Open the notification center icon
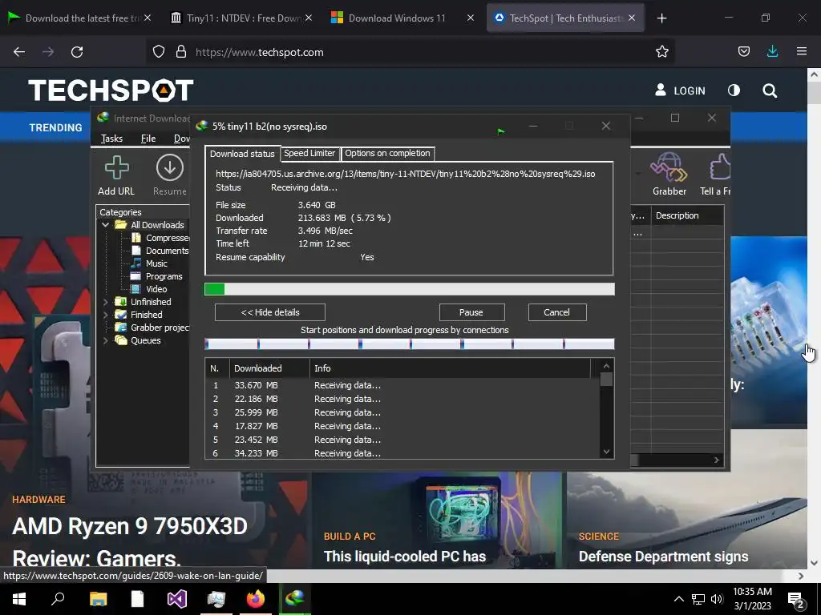821x615 pixels. (795, 600)
